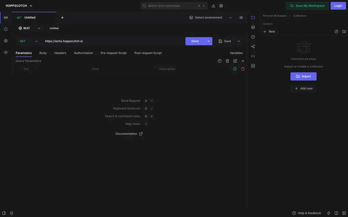Click the import folder icon near New
Screen dimensions: 348x217
[344, 32]
